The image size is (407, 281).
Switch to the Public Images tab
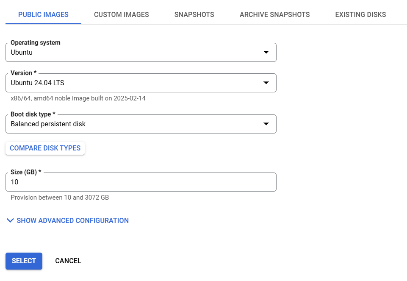(43, 14)
